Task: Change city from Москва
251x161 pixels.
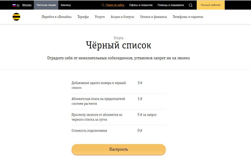Action: coord(27,5)
